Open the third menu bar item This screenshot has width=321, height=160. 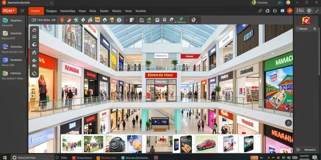point(68,11)
